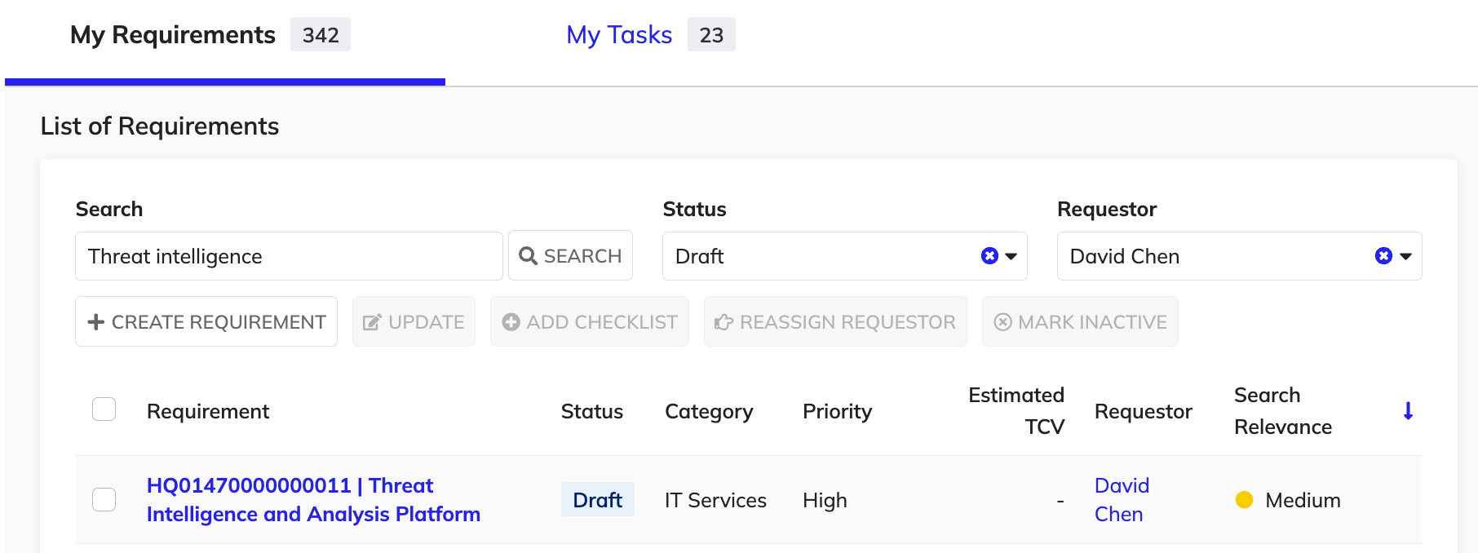Expand the Status dropdown arrow

coord(1011,256)
